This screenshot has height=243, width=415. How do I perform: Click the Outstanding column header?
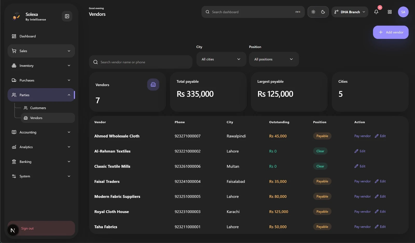(279, 122)
